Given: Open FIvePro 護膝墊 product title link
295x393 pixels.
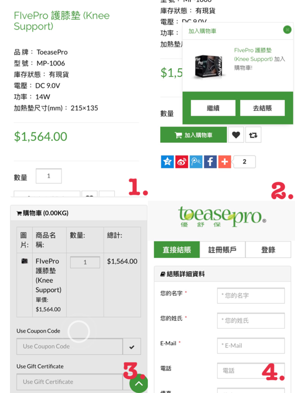Looking at the screenshot, I should point(61,21).
